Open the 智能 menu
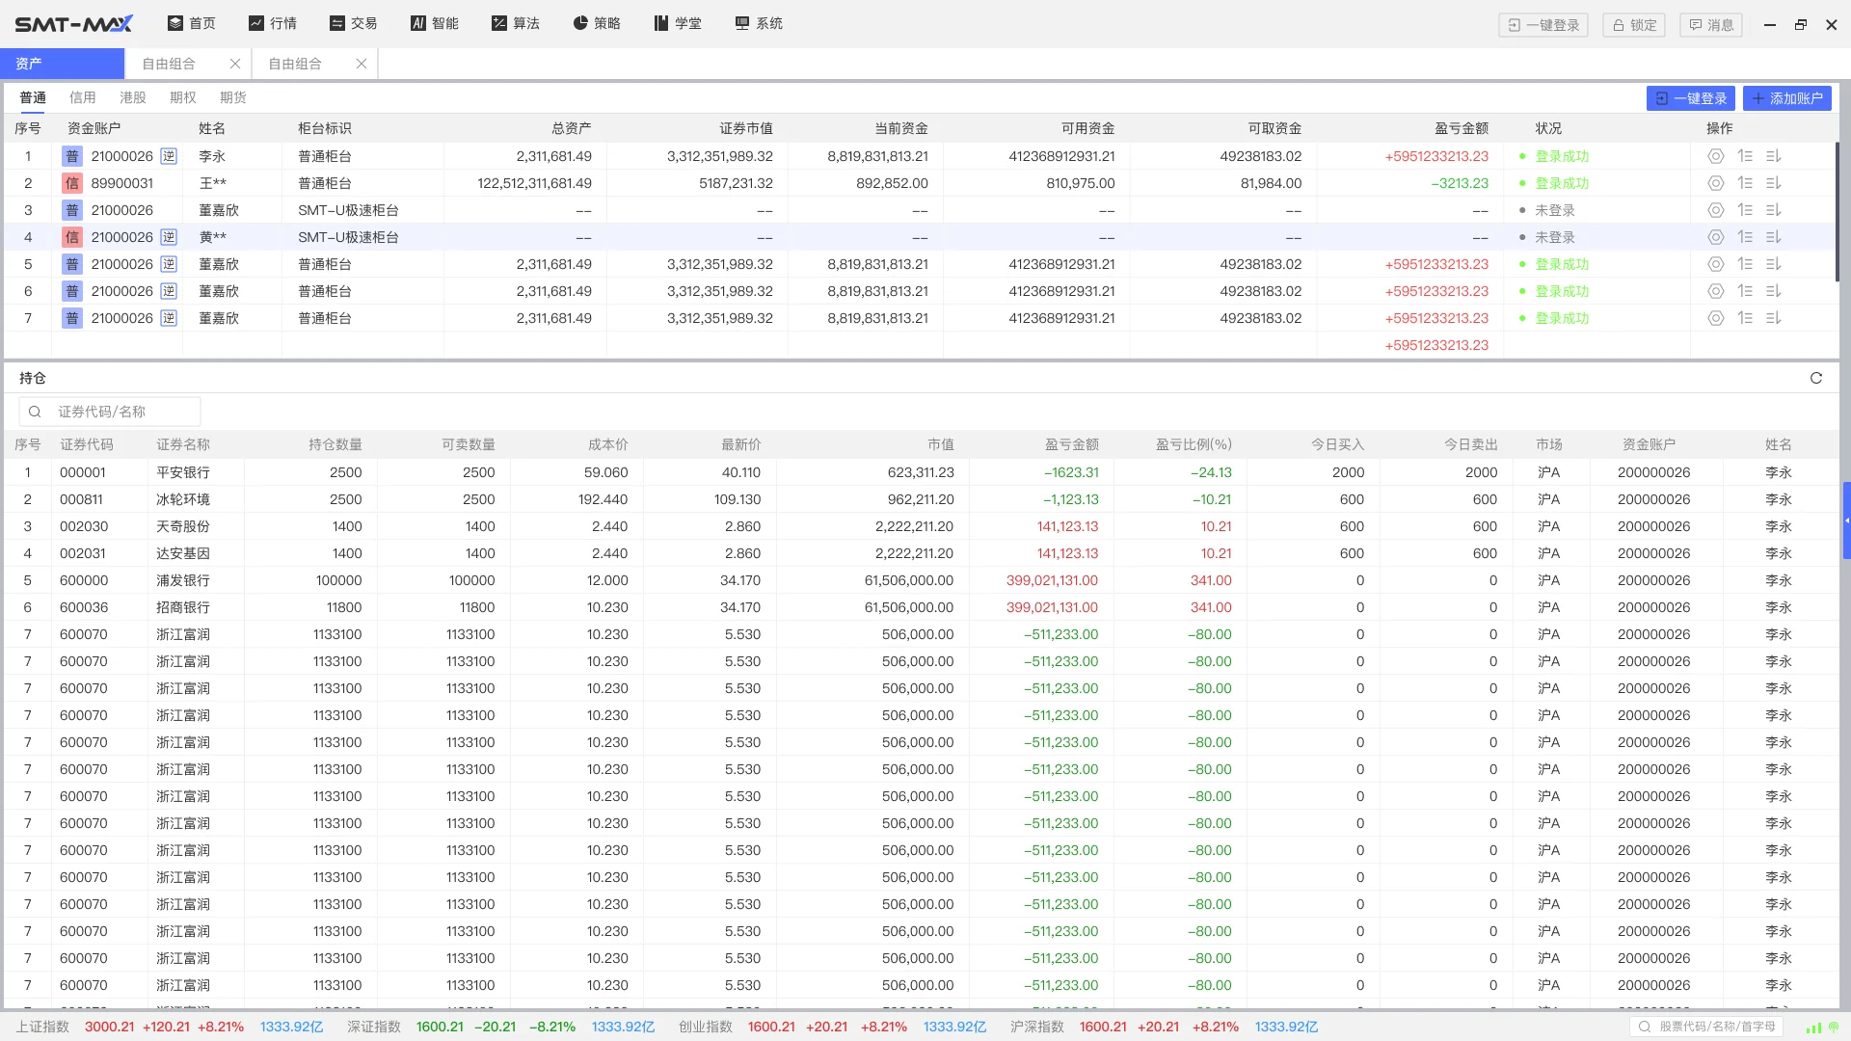Screen dimensions: 1851x1041 point(435,23)
